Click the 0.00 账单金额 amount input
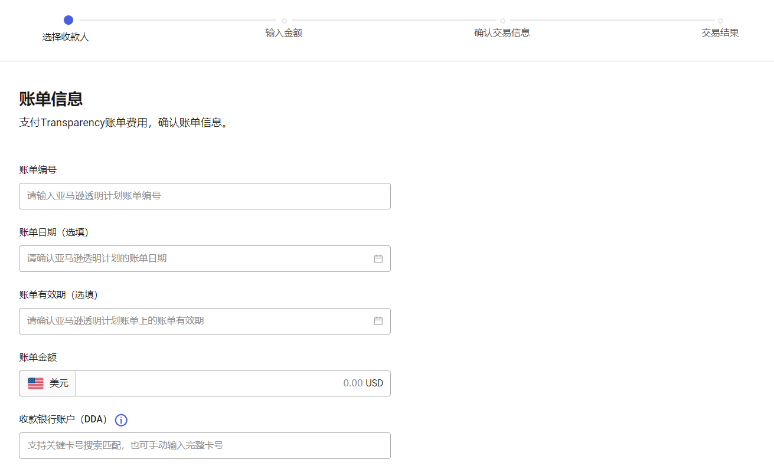The width and height of the screenshot is (774, 469). (224, 383)
